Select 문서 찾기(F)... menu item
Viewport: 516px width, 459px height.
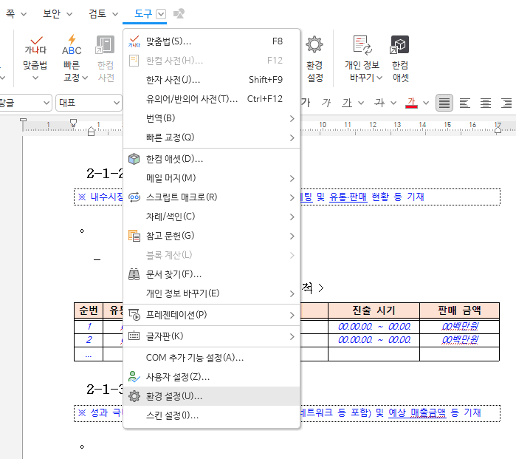[211, 273]
